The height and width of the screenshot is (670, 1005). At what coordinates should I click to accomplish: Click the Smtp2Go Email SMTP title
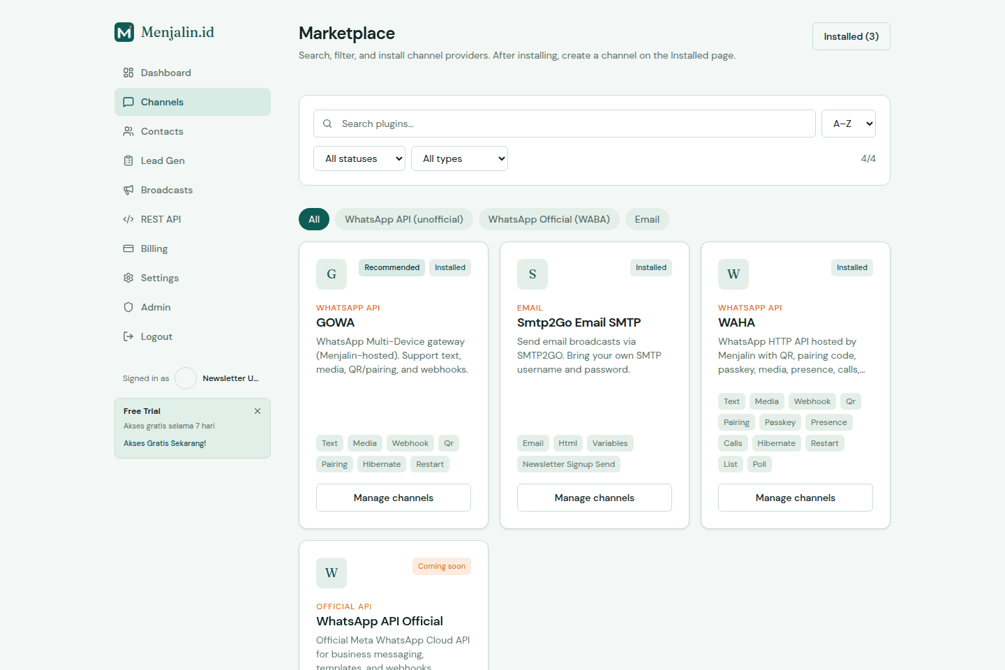pyautogui.click(x=579, y=322)
